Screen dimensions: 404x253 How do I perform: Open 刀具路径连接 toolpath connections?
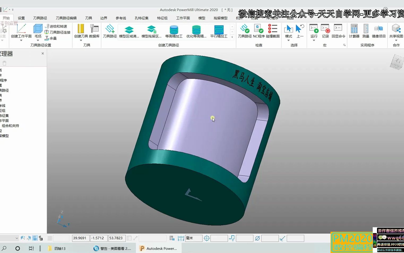(58, 32)
